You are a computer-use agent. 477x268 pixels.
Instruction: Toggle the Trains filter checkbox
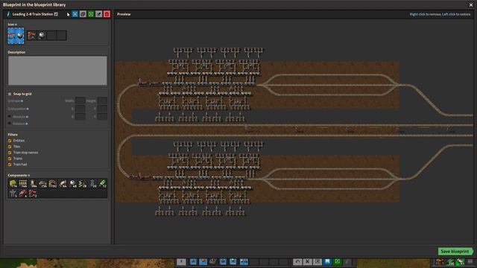(10, 159)
